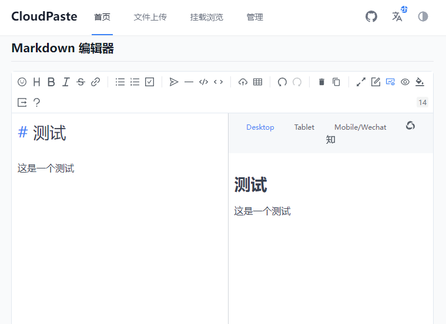Click the '# 测试' heading line in editor

point(42,133)
